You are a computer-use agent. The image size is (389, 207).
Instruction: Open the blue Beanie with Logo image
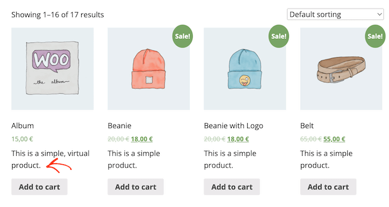[x=245, y=69]
